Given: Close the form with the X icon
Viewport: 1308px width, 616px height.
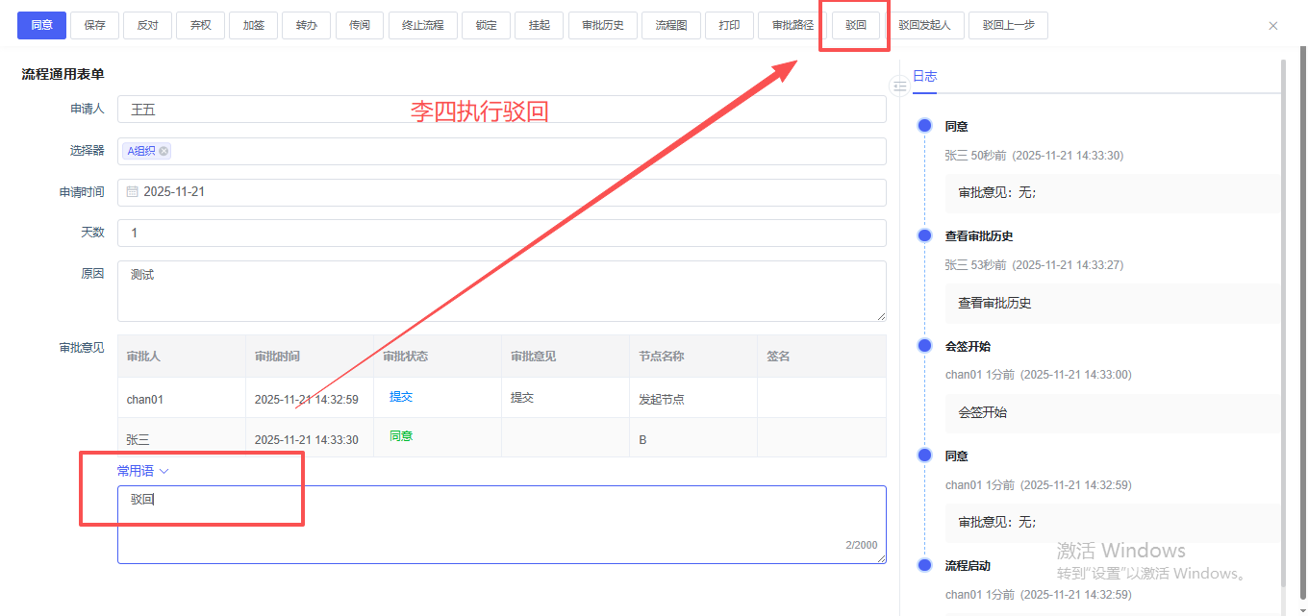Looking at the screenshot, I should coord(1273,26).
